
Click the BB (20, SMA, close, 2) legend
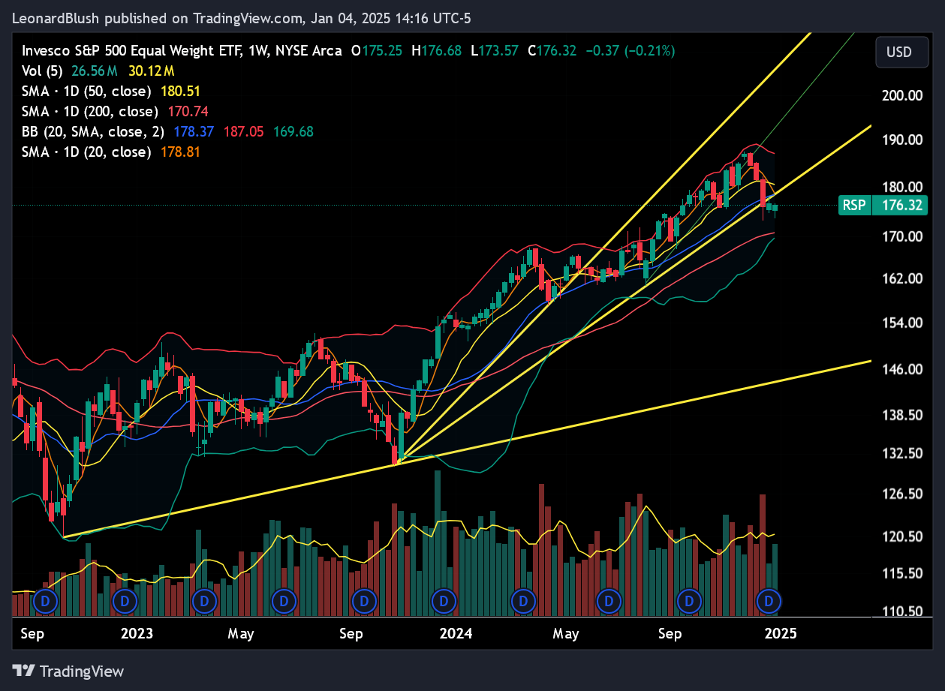pyautogui.click(x=94, y=132)
